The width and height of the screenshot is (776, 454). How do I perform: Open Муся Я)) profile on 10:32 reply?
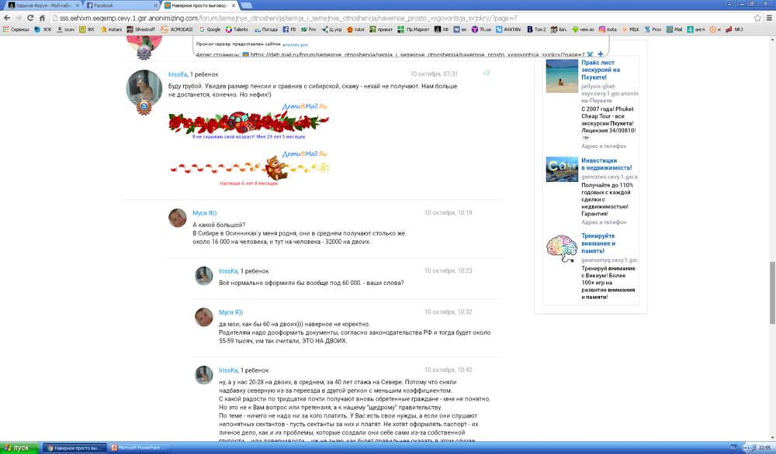[x=230, y=312]
